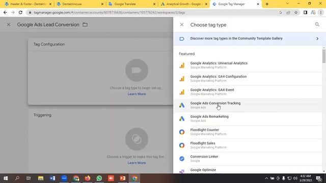Viewport: 326px width, 183px height.
Task: Open PowerPoint from taskbar
Action: (x=123, y=178)
